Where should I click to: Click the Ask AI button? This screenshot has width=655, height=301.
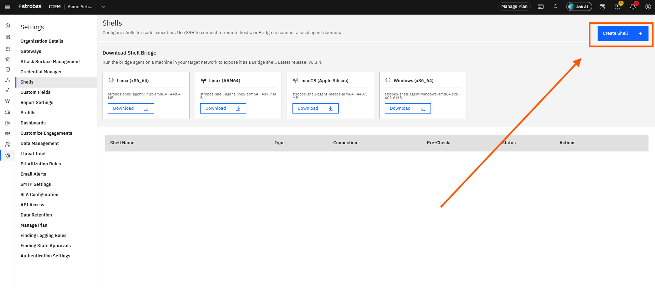(x=579, y=6)
